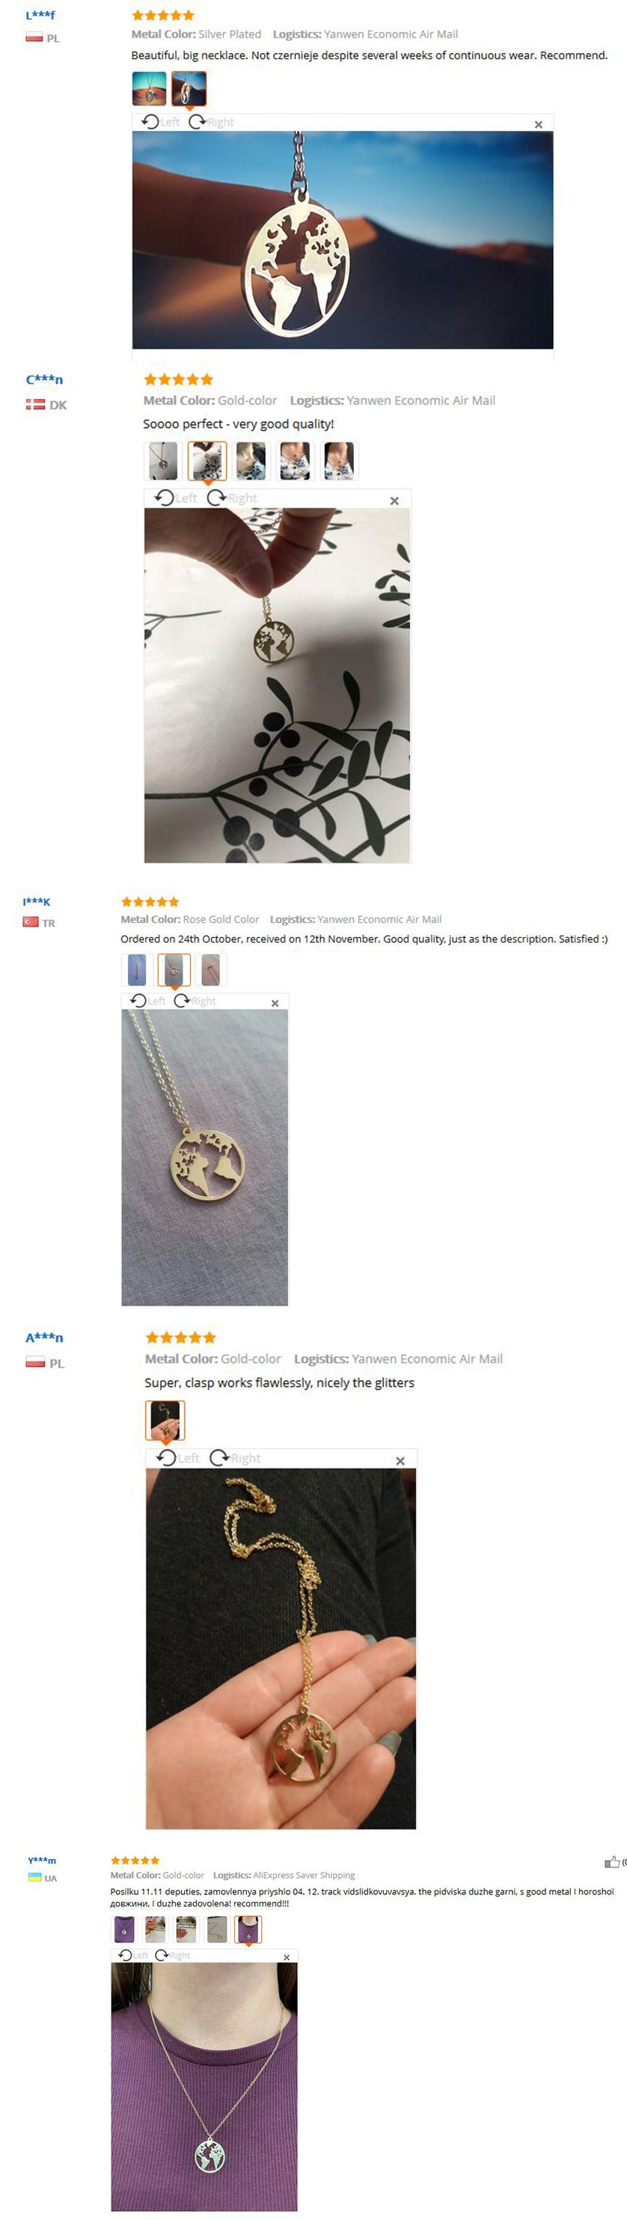The width and height of the screenshot is (627, 2220).
Task: Close I***K enlarged photo viewer
Action: [275, 1003]
